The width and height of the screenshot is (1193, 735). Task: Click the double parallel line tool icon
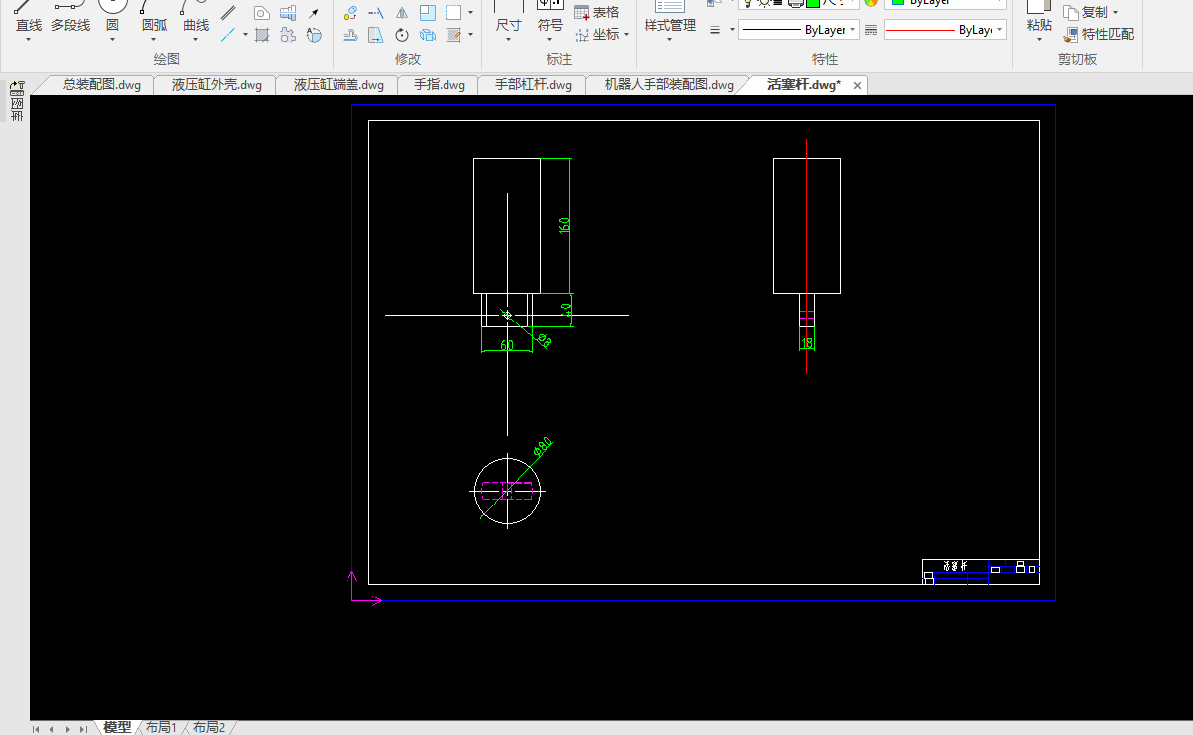[228, 13]
